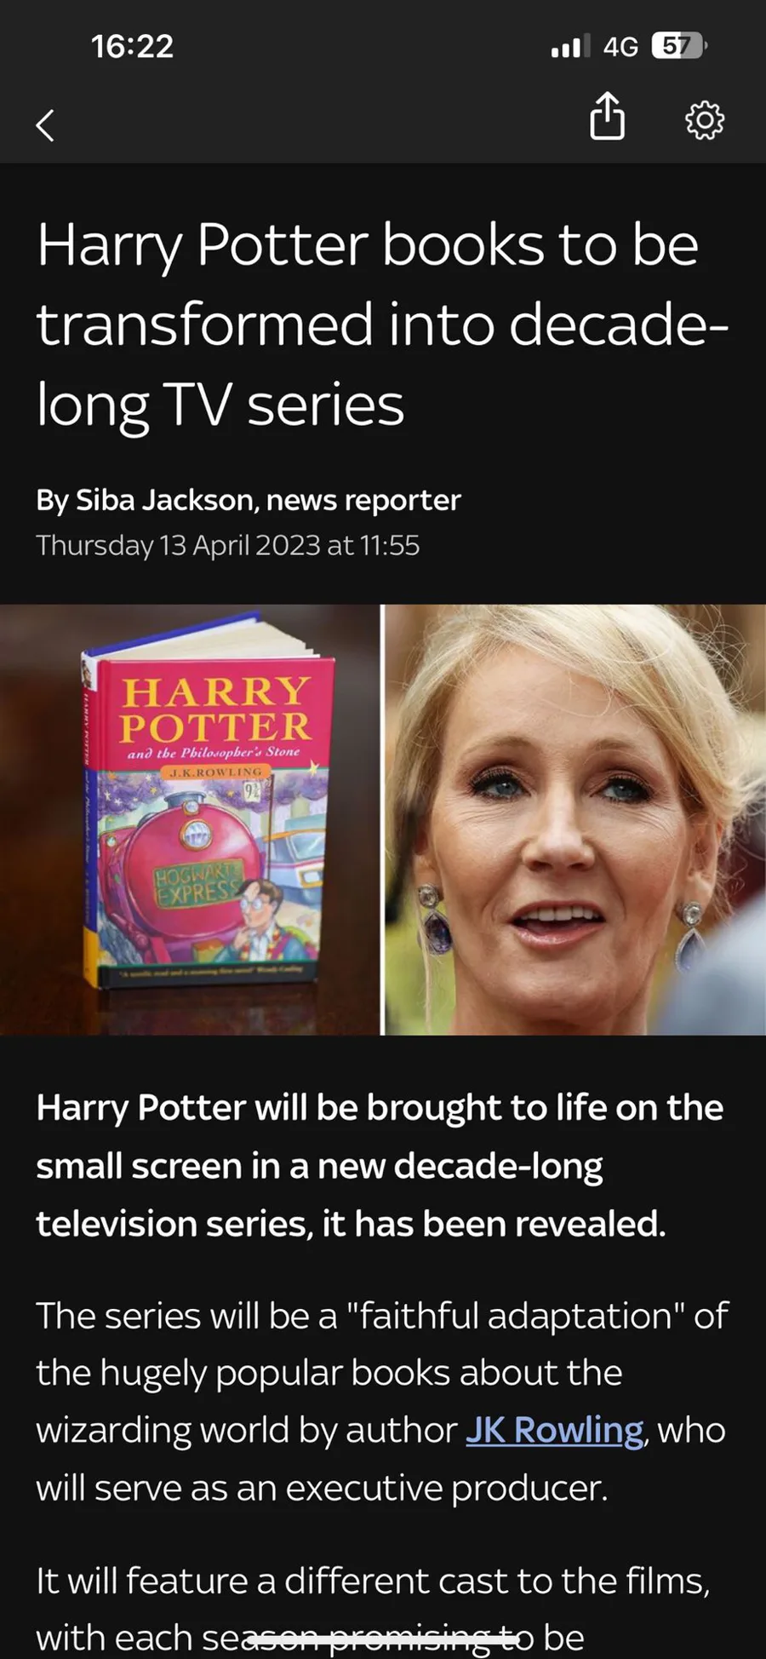Tap the byline 'By Siba Jackson, news reporter'

(248, 500)
